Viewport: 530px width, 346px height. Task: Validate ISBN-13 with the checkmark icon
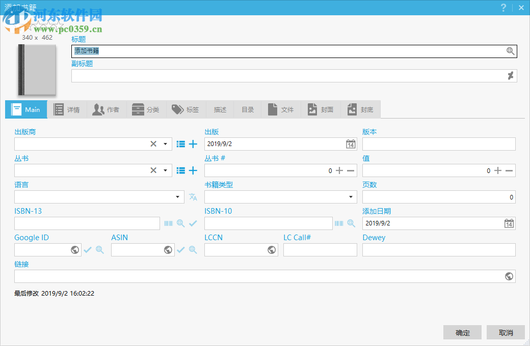pyautogui.click(x=193, y=223)
